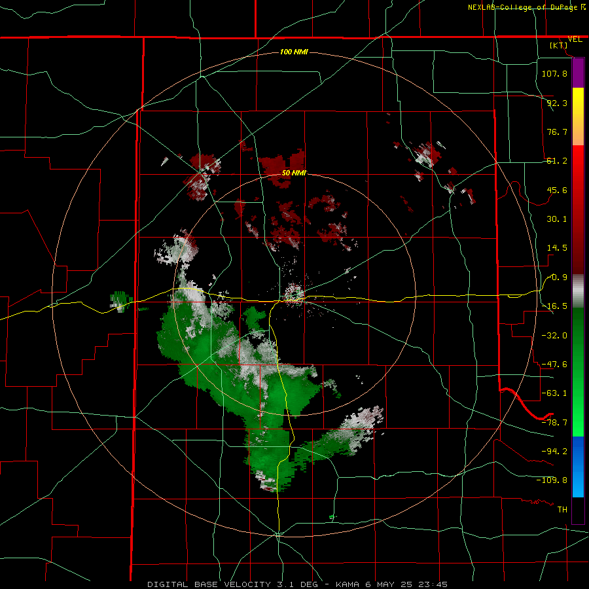
Task: Click the -32.0 velocity scale value
Action: point(554,336)
